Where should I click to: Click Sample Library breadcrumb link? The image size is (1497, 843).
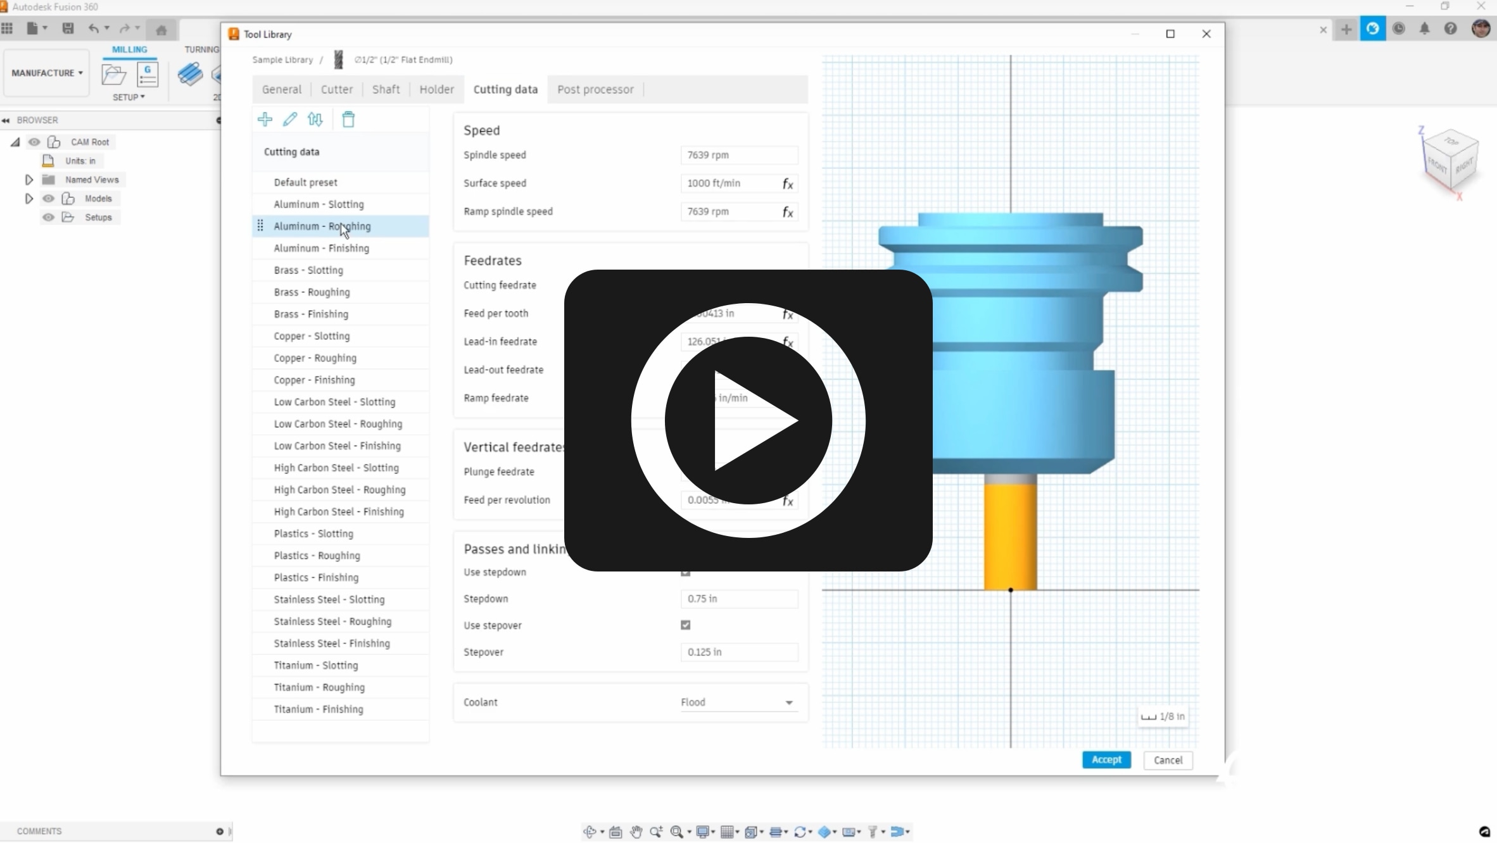pyautogui.click(x=282, y=59)
